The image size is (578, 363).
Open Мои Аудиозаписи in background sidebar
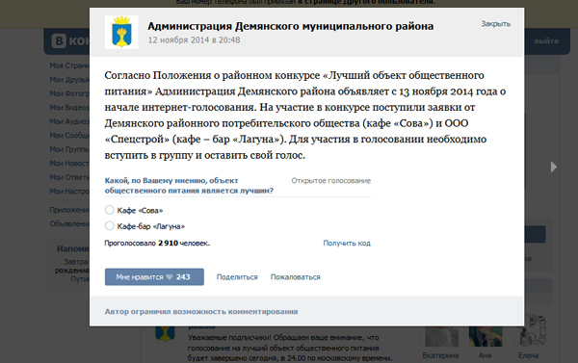[69, 121]
